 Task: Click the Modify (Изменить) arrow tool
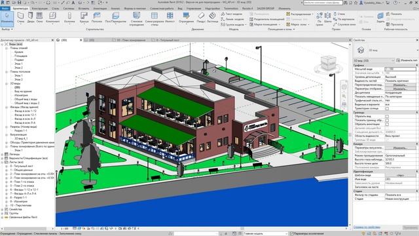click(7, 18)
